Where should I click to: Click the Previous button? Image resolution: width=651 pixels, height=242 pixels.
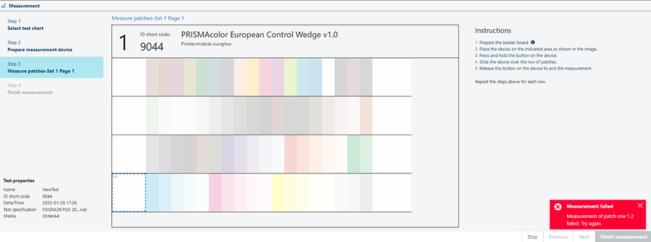tap(558, 237)
